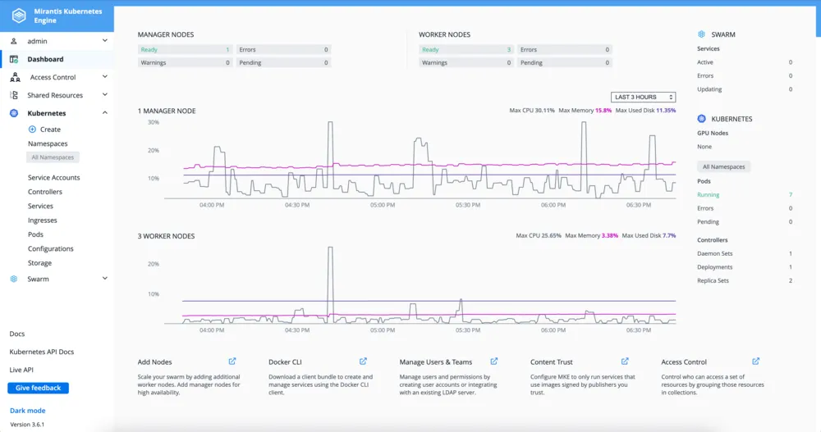
Task: Open Manage Users & Teams external link icon
Action: [x=493, y=362]
